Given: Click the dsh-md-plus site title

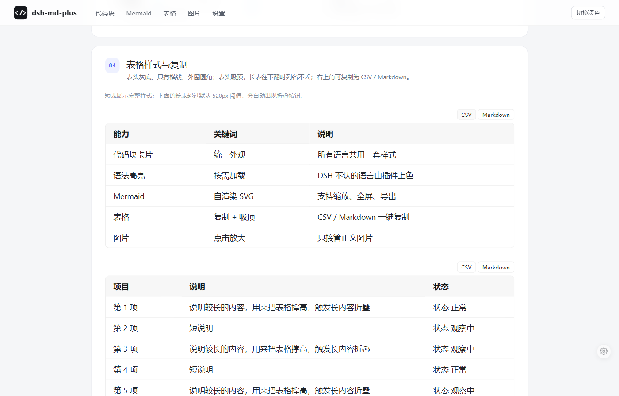Looking at the screenshot, I should 54,13.
